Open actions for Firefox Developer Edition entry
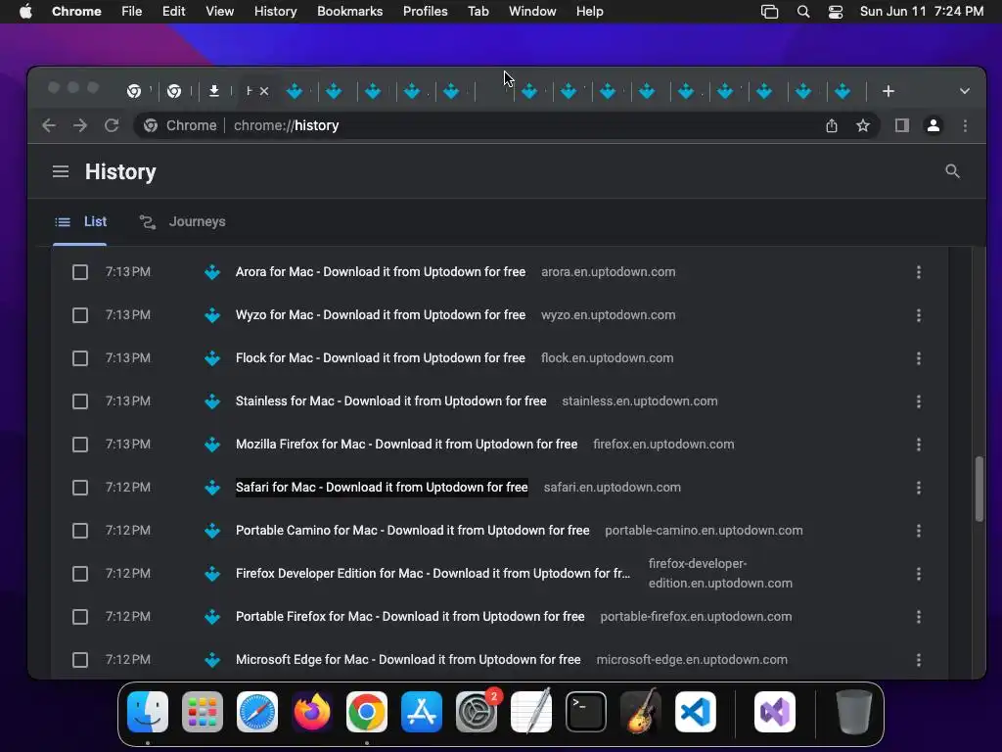1002x752 pixels. coord(918,574)
